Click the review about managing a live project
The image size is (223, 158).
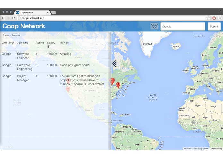82,80
